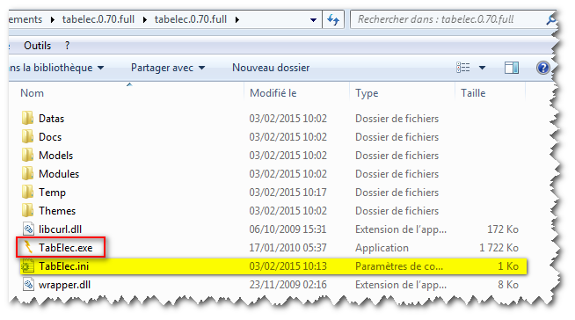The image size is (575, 320).
Task: Click the Themes folder icon
Action: pos(27,211)
